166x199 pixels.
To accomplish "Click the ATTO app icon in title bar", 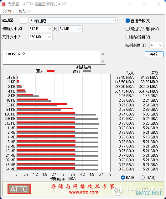I will pos(4,4).
